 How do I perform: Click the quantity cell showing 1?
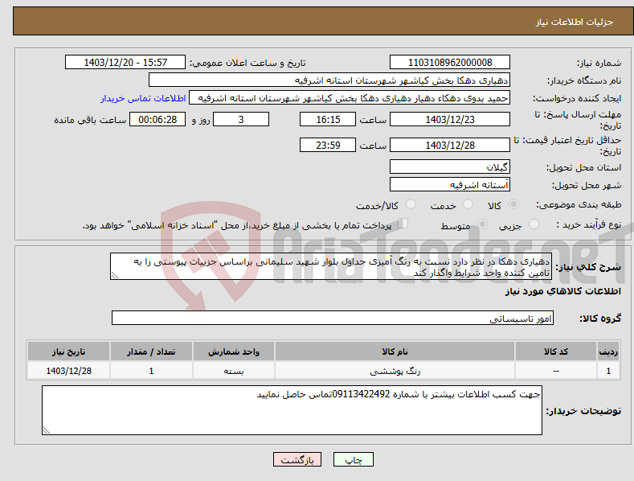coord(151,371)
